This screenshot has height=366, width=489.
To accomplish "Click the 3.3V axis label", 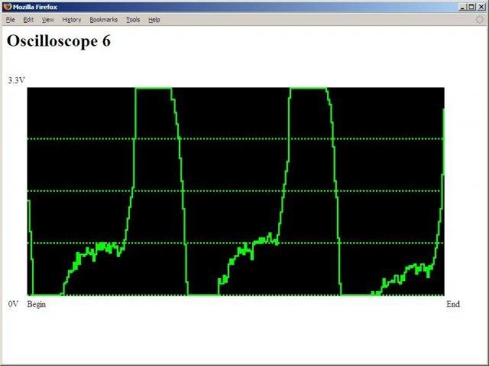I will 16,80.
